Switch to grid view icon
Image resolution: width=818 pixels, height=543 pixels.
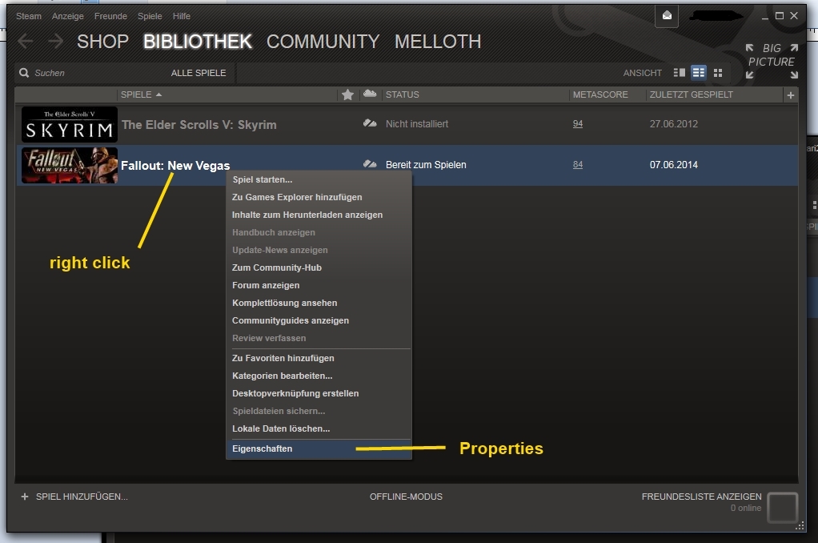pos(718,73)
